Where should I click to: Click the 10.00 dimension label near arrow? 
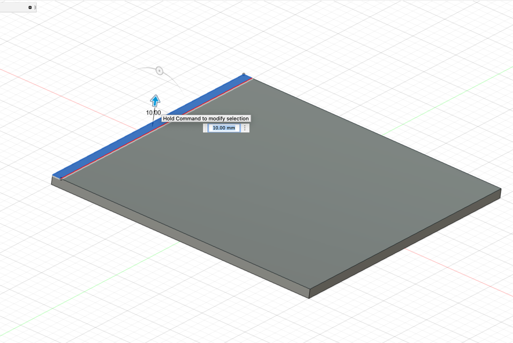[x=153, y=112]
